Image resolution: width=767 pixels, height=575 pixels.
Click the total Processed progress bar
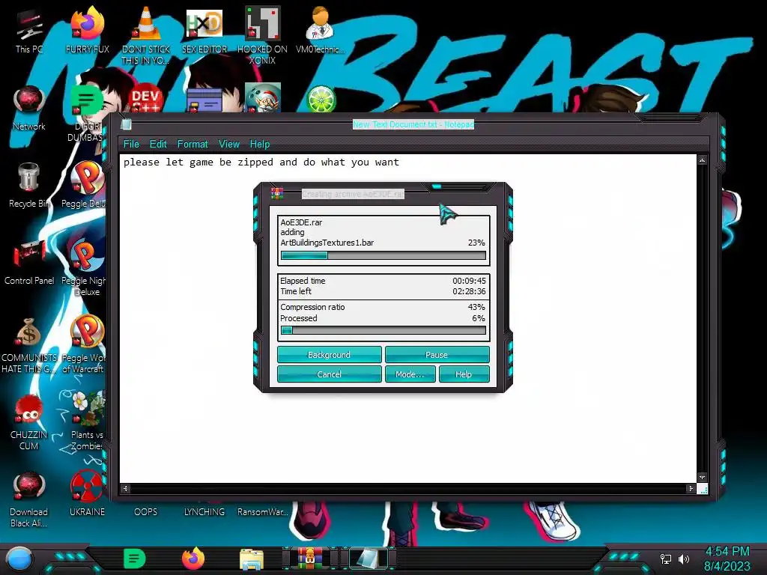(383, 330)
